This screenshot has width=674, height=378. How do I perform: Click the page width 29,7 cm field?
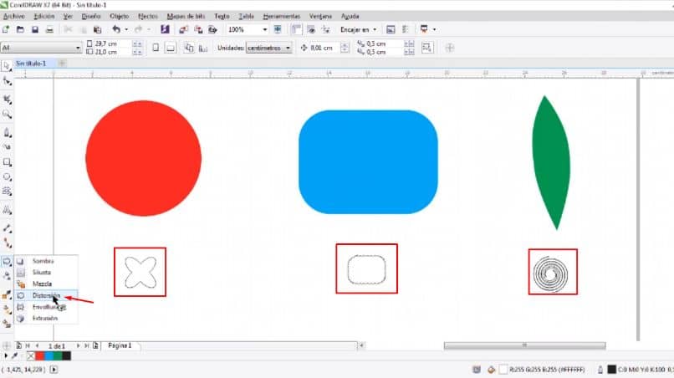(x=111, y=43)
